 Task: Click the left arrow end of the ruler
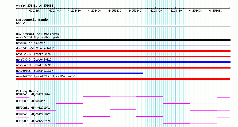(x=17, y=9)
